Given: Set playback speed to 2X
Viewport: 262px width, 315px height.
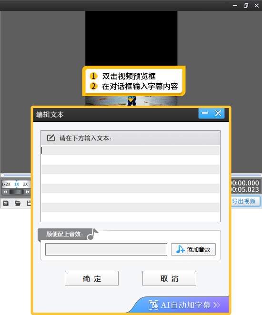Looking at the screenshot, I should (25, 184).
